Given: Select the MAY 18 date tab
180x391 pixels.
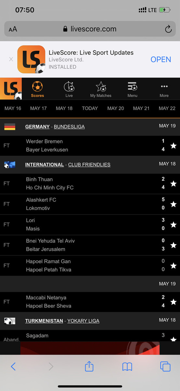Looking at the screenshot, I should coord(64,109).
